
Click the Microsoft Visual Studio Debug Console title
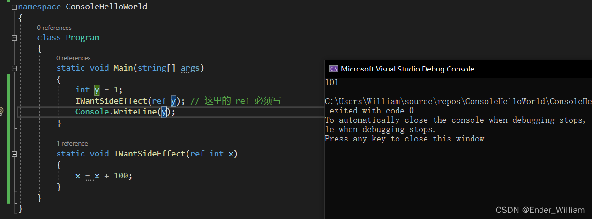tap(407, 69)
